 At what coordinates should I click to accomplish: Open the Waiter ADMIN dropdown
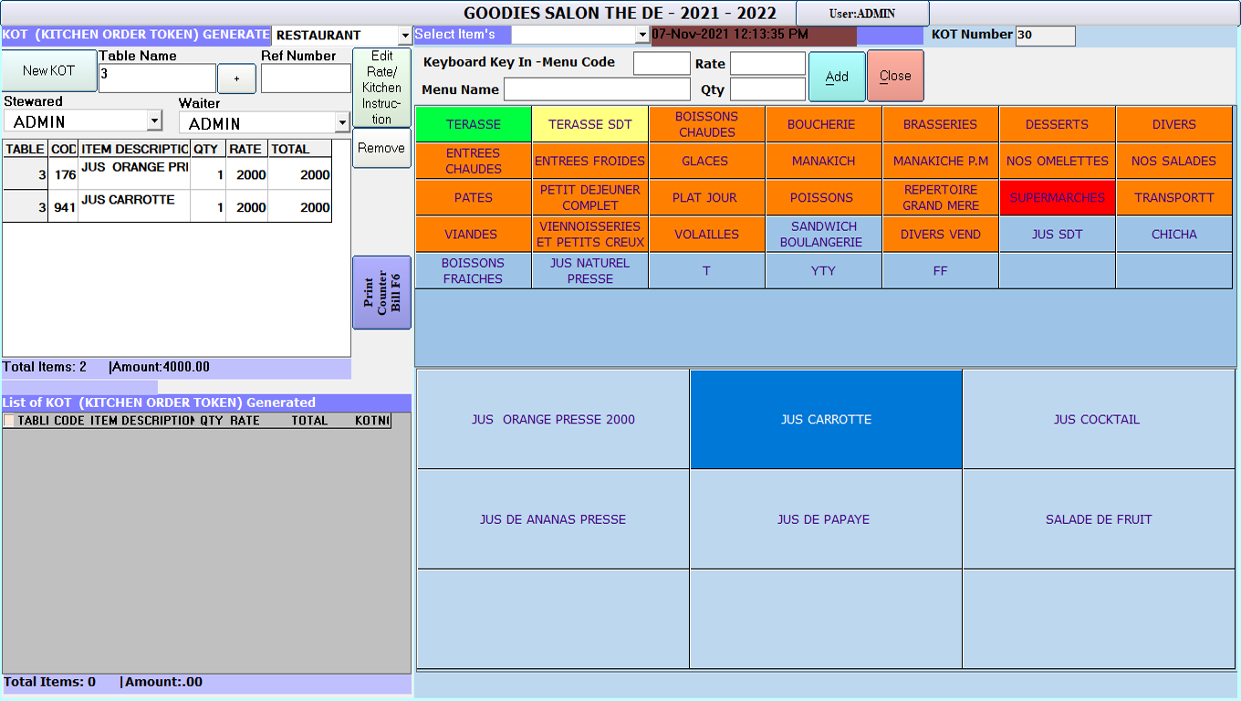click(x=342, y=122)
